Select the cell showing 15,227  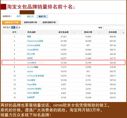pos(63,45)
